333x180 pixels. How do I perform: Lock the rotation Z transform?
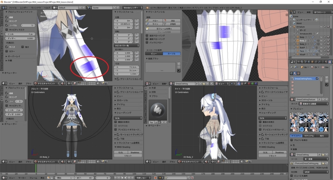tap(137, 42)
